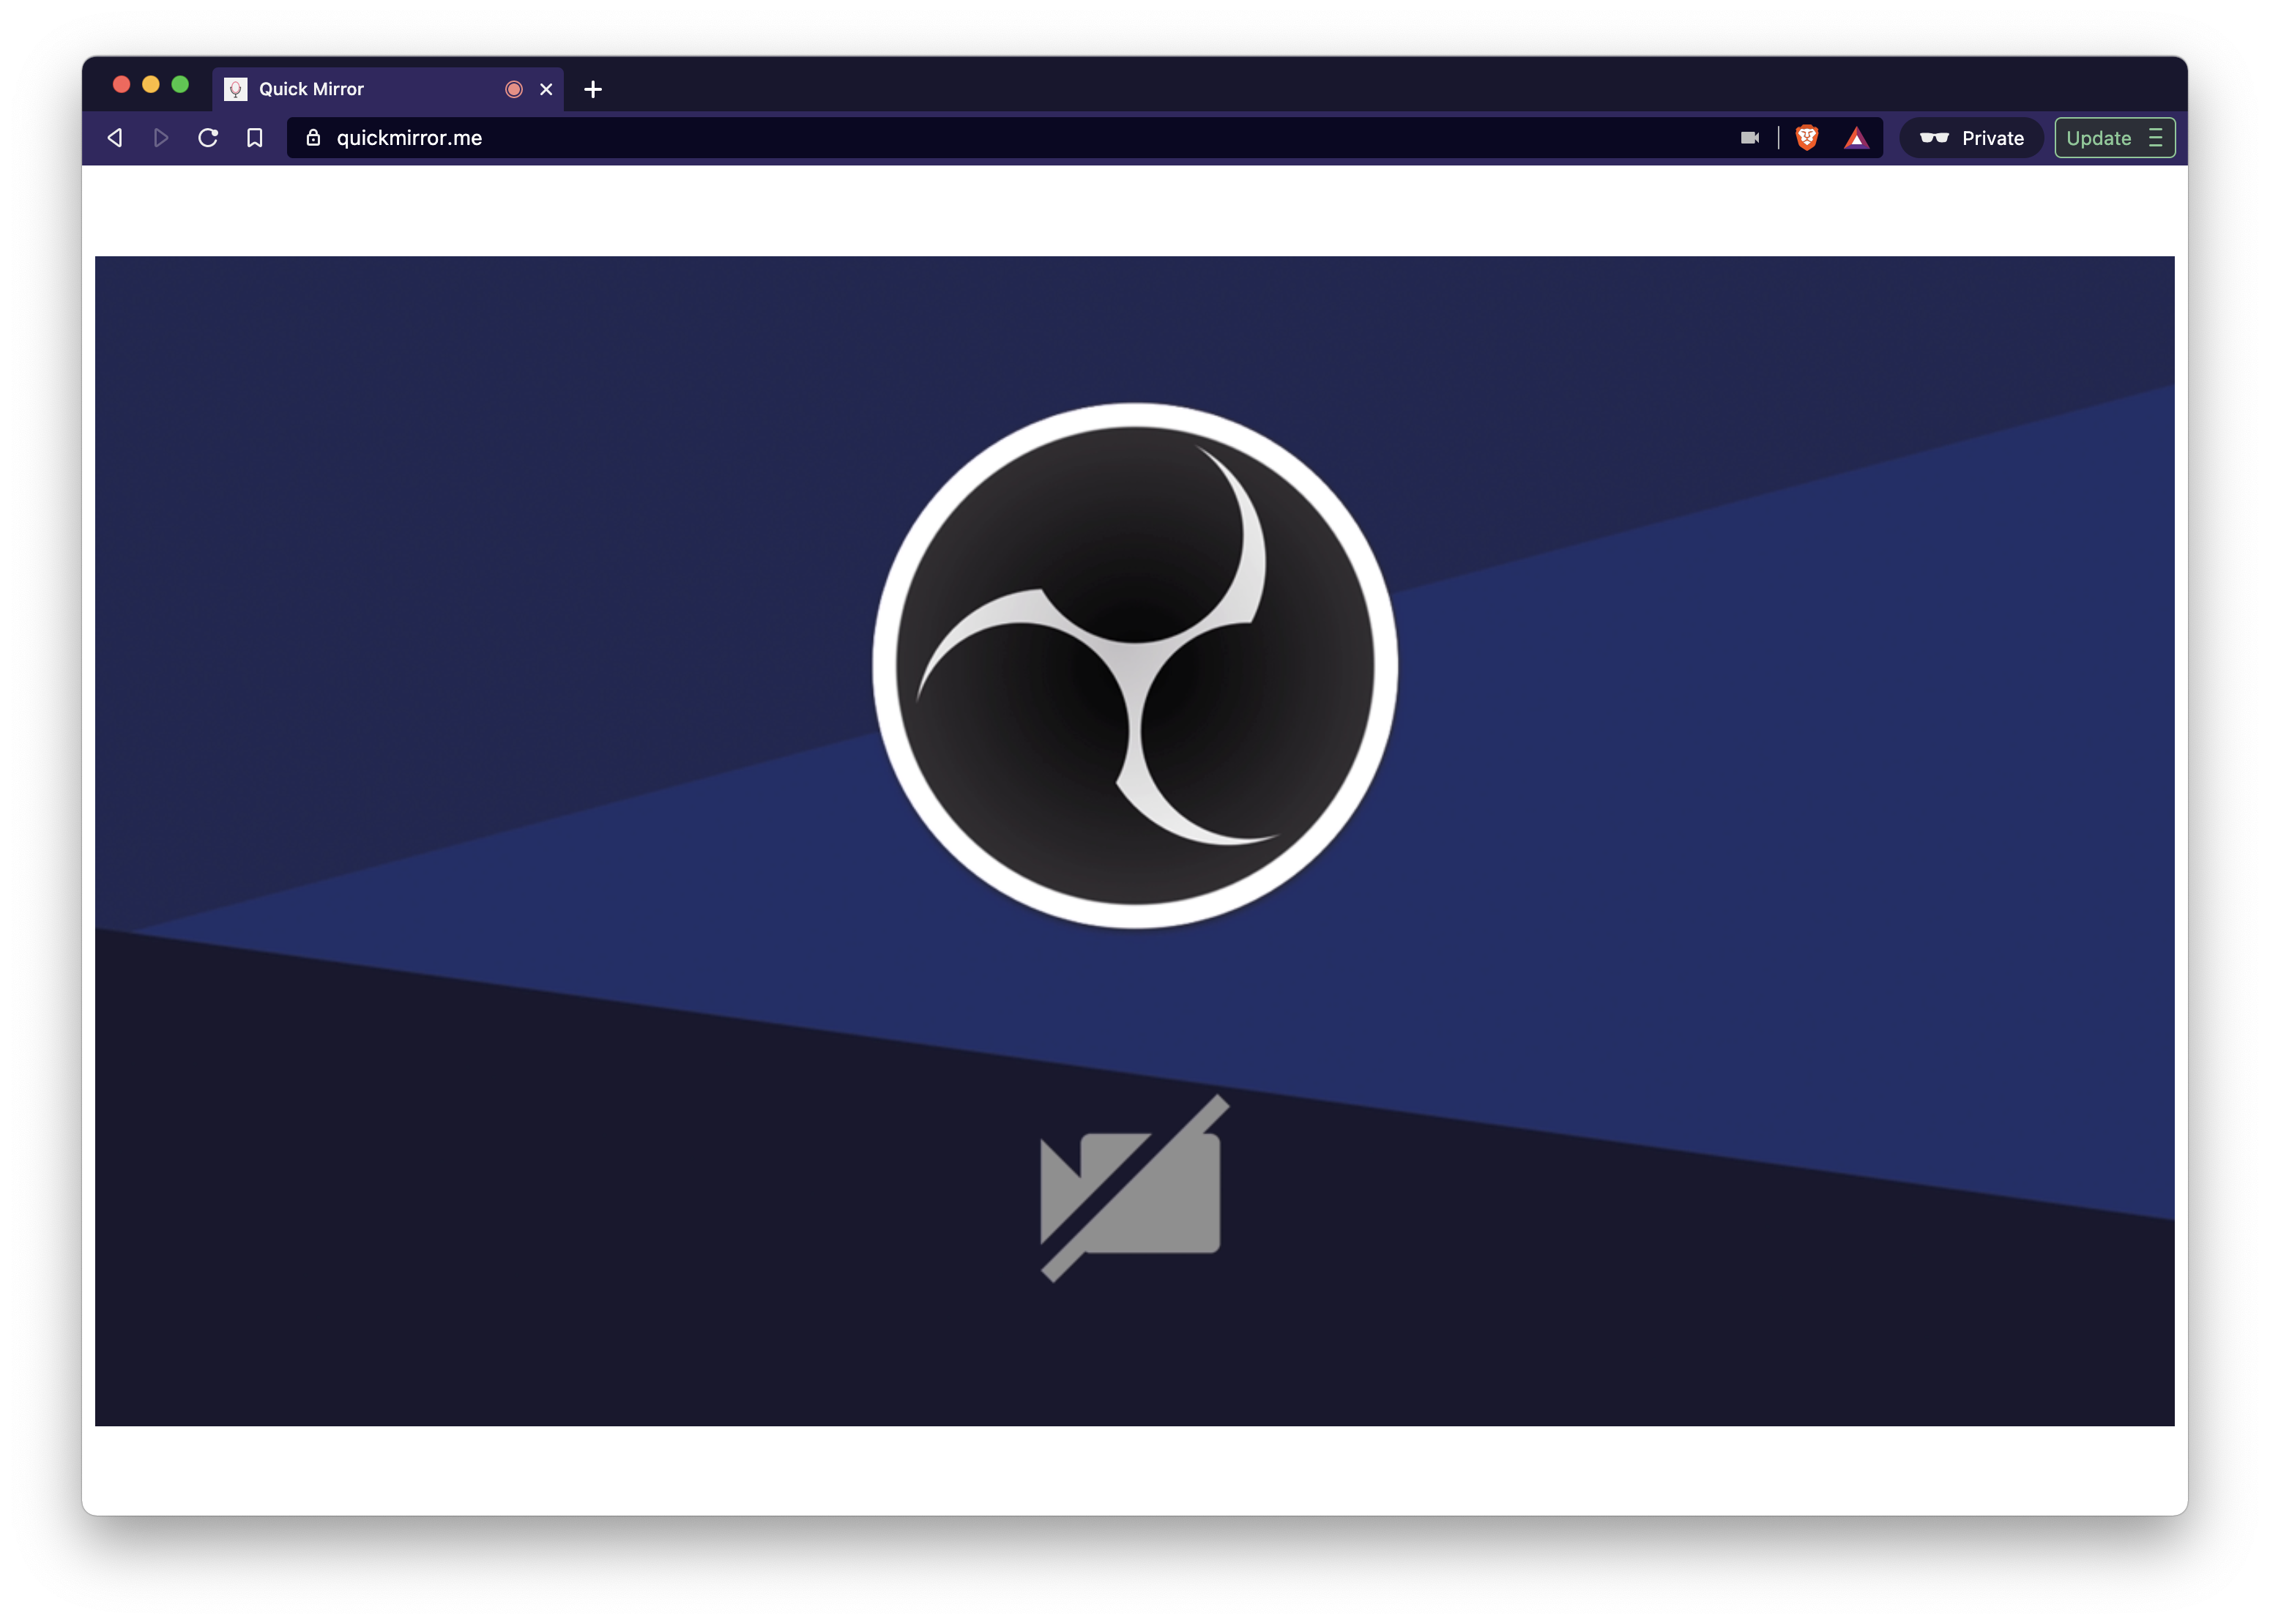The width and height of the screenshot is (2270, 1624).
Task: Click the Private window sunglasses indicator
Action: click(x=1971, y=138)
